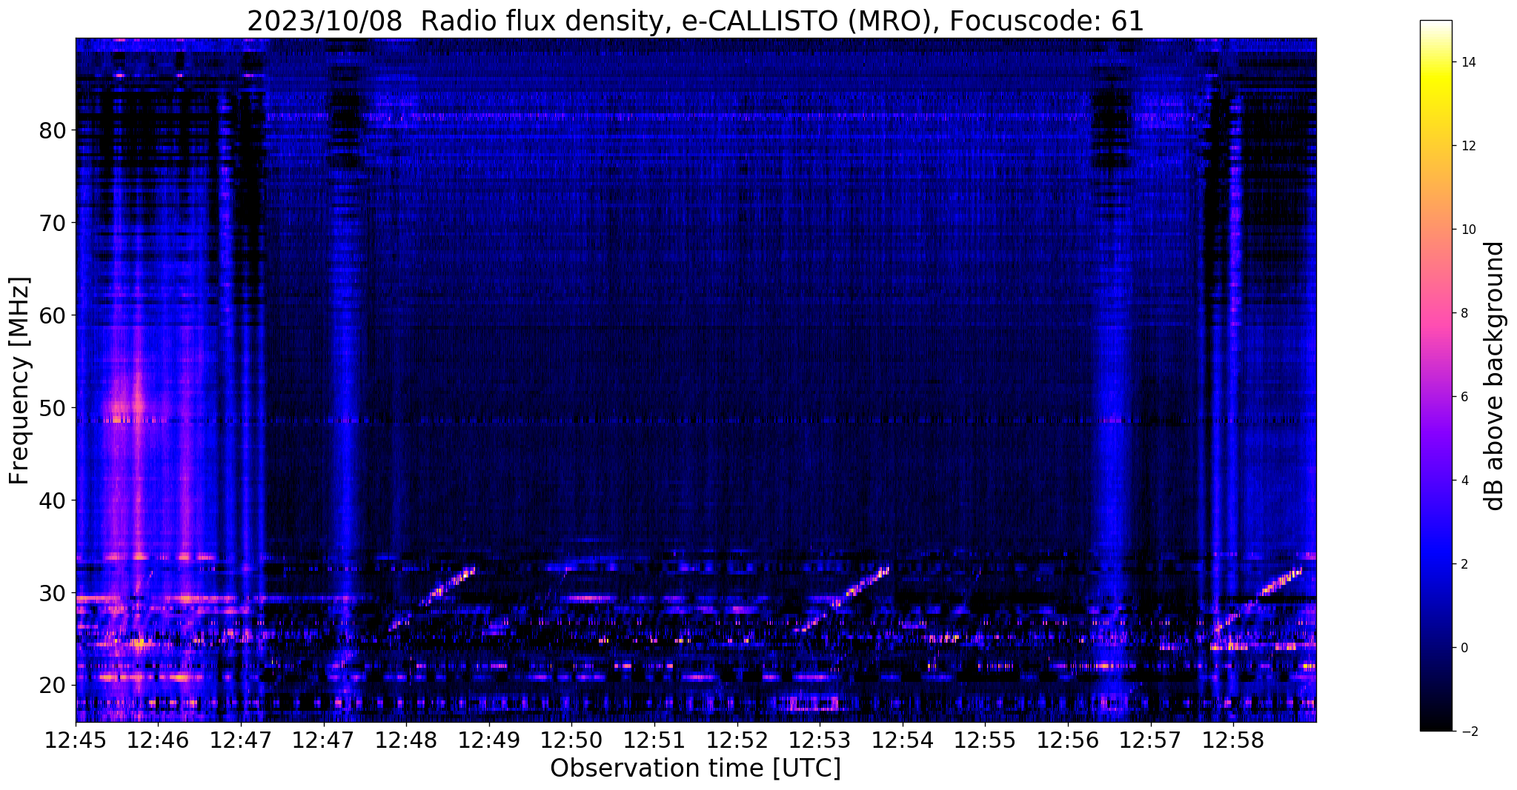Click the 60 MHz frequency tick label

53,315
